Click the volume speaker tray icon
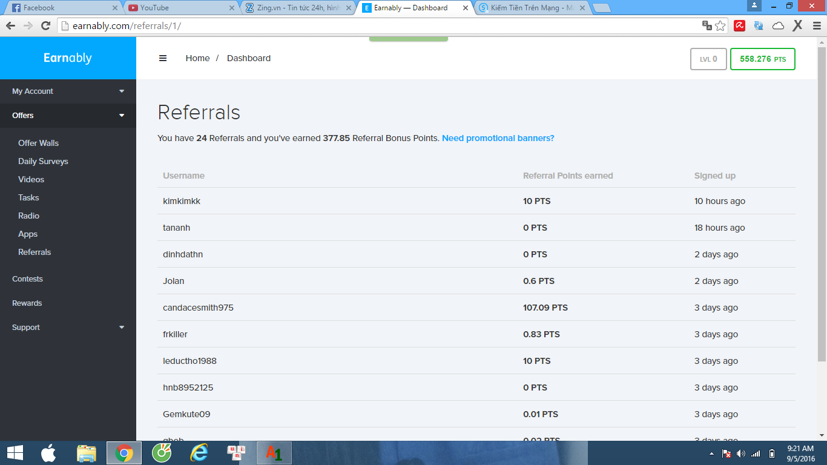 tap(741, 453)
